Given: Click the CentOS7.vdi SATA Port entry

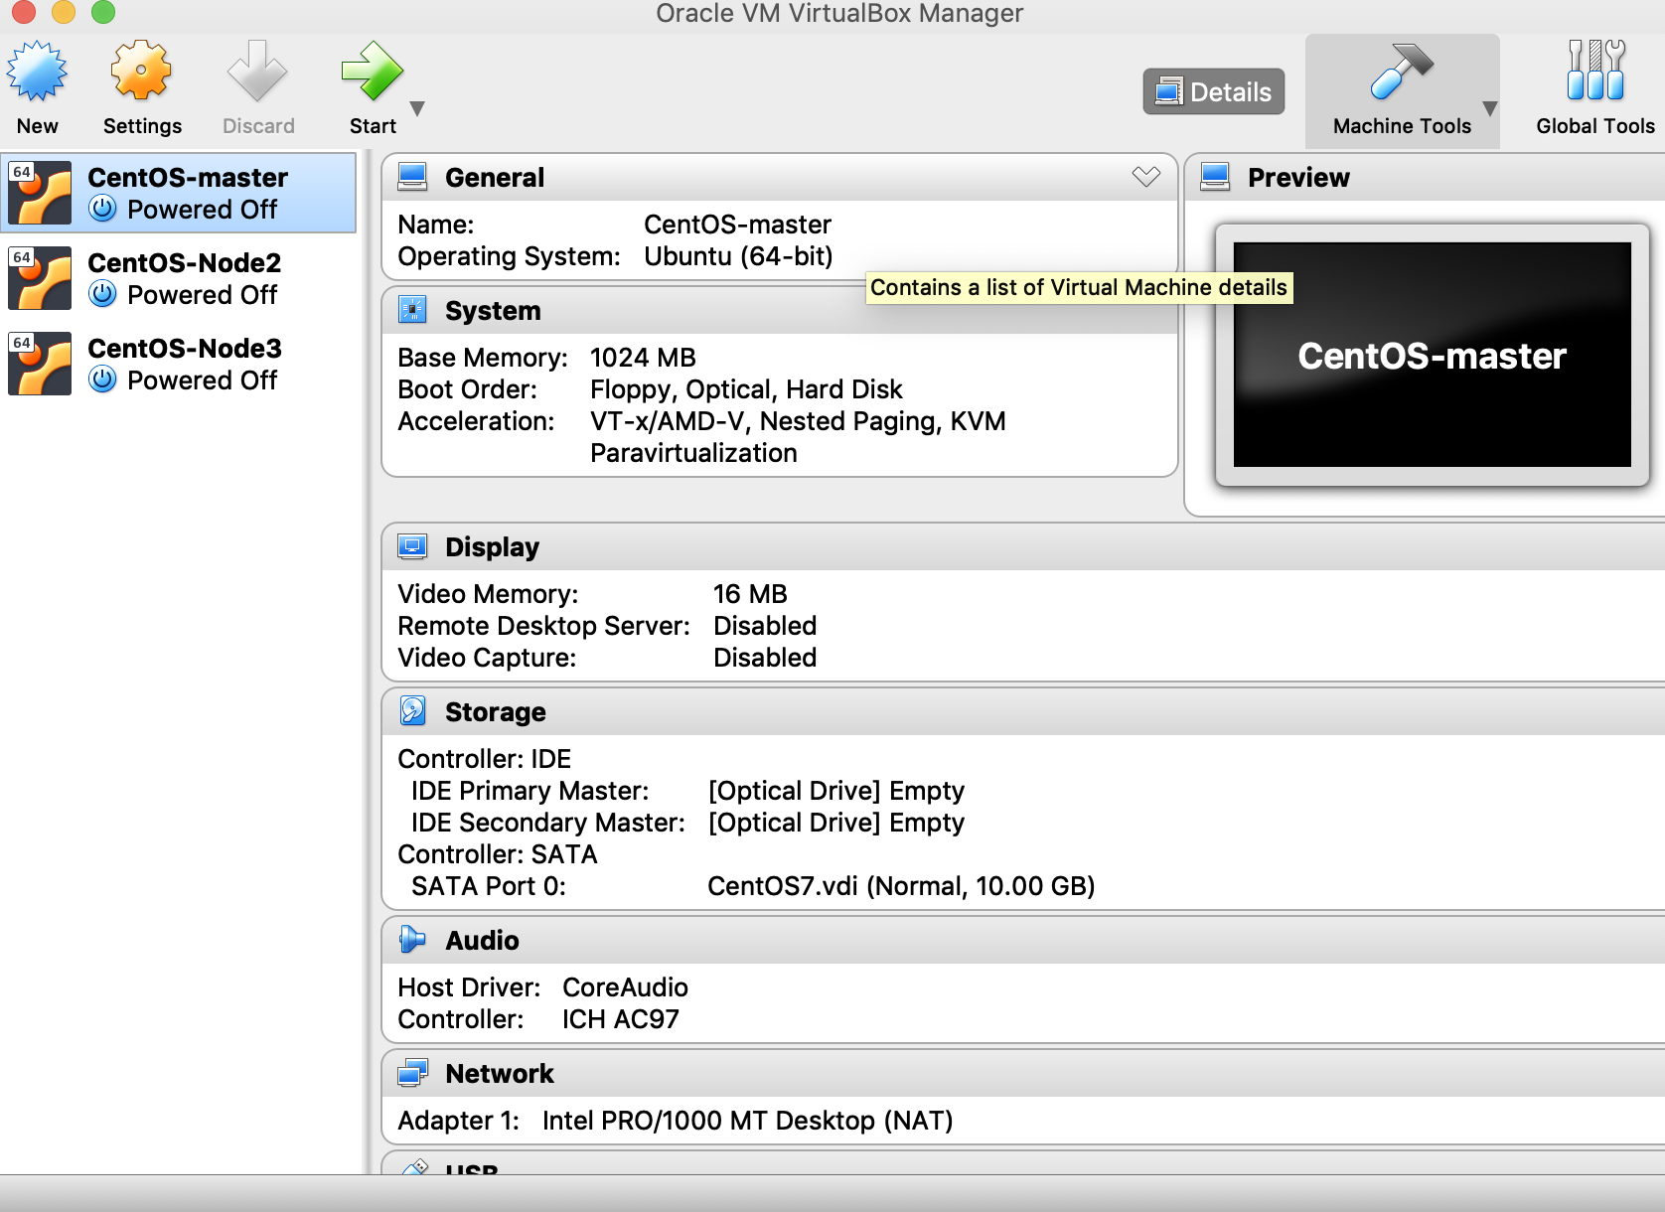Looking at the screenshot, I should point(901,886).
